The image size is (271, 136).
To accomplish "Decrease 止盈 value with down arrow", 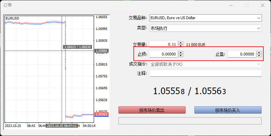I will [x=259, y=56].
